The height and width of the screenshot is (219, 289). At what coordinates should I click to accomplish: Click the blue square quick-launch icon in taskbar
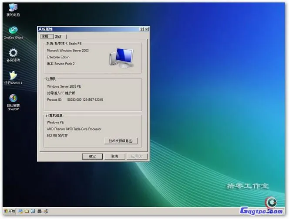pos(33,211)
